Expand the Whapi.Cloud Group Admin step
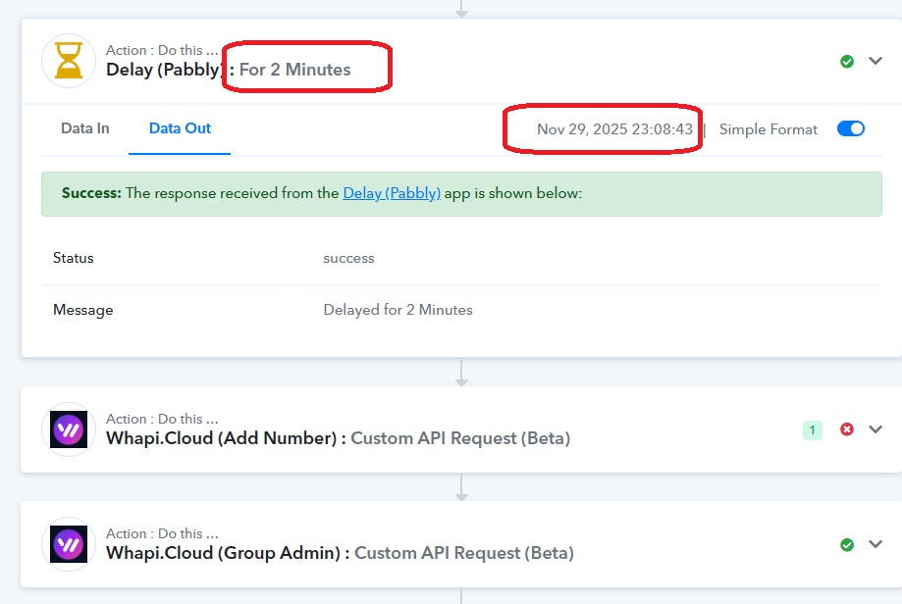902x604 pixels. (x=875, y=544)
